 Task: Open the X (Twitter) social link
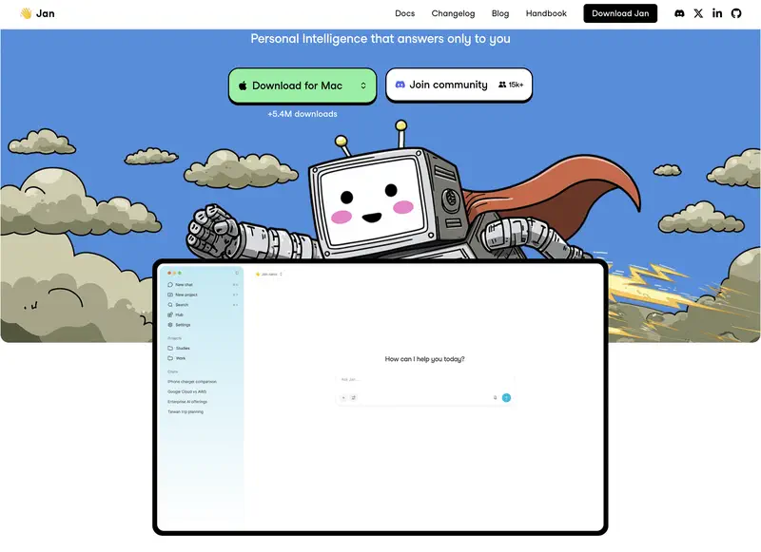[699, 13]
